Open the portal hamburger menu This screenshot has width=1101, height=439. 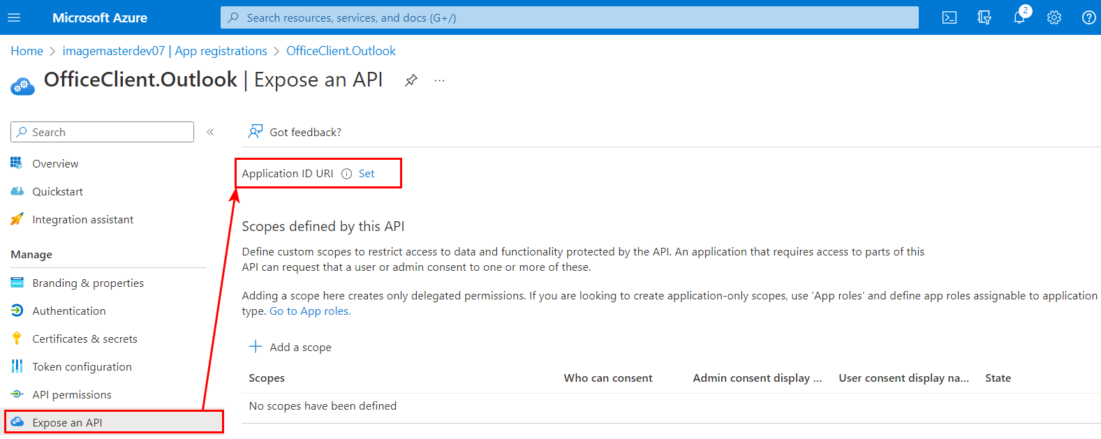click(x=14, y=17)
